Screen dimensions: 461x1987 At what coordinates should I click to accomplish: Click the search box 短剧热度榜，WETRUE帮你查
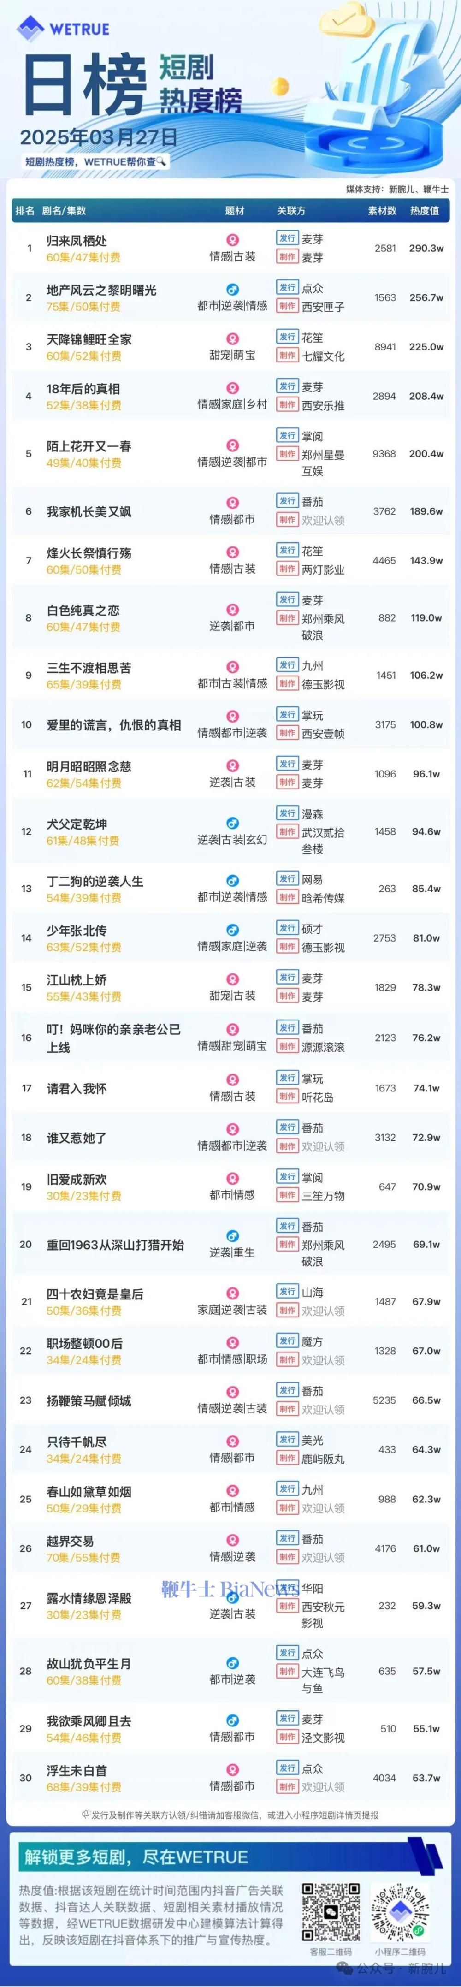[x=95, y=162]
